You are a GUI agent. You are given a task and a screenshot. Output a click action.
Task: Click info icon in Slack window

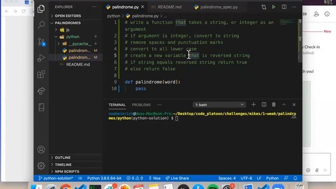click(x=327, y=14)
